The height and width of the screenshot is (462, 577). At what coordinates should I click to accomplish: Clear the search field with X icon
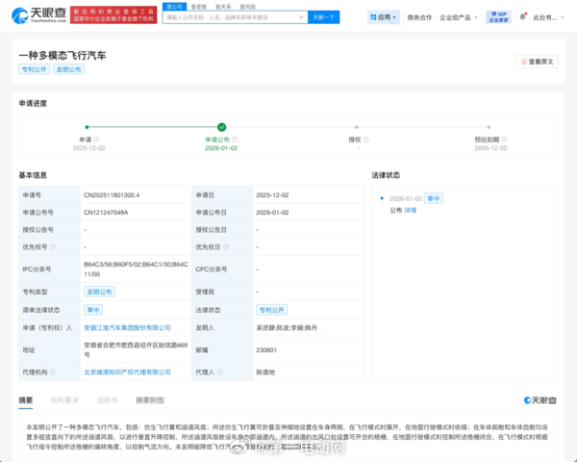pos(301,17)
